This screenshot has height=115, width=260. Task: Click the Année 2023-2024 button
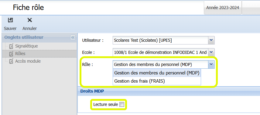(223, 8)
